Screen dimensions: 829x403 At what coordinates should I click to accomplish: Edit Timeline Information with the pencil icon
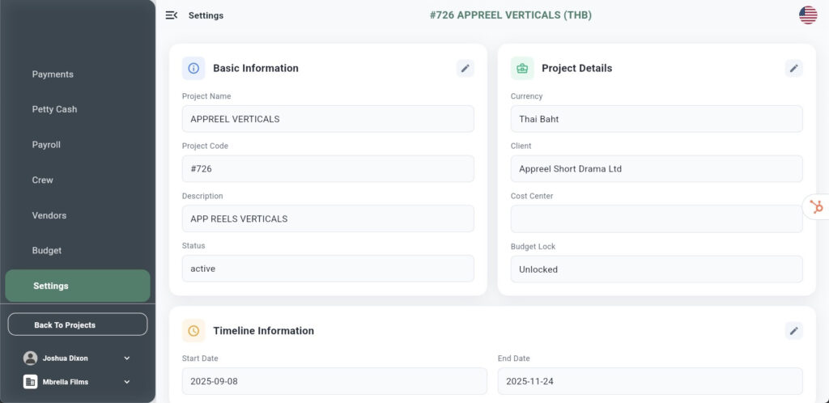click(x=793, y=331)
